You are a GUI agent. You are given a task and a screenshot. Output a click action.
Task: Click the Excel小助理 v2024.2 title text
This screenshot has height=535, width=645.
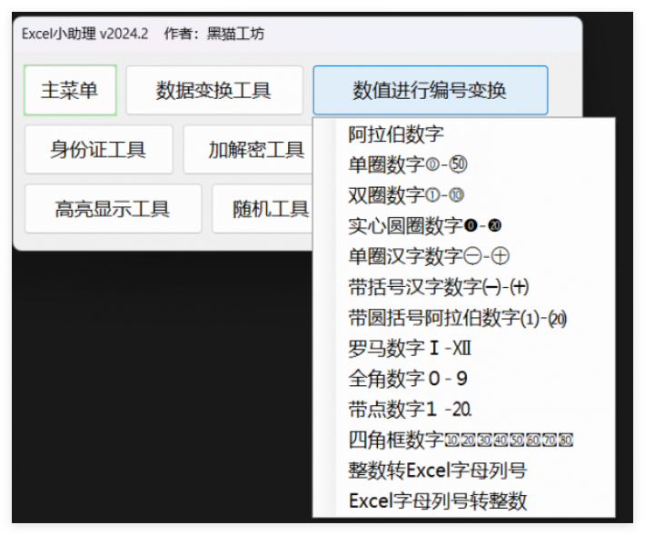point(84,34)
